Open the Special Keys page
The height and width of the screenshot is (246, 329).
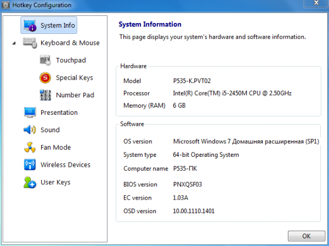click(75, 78)
